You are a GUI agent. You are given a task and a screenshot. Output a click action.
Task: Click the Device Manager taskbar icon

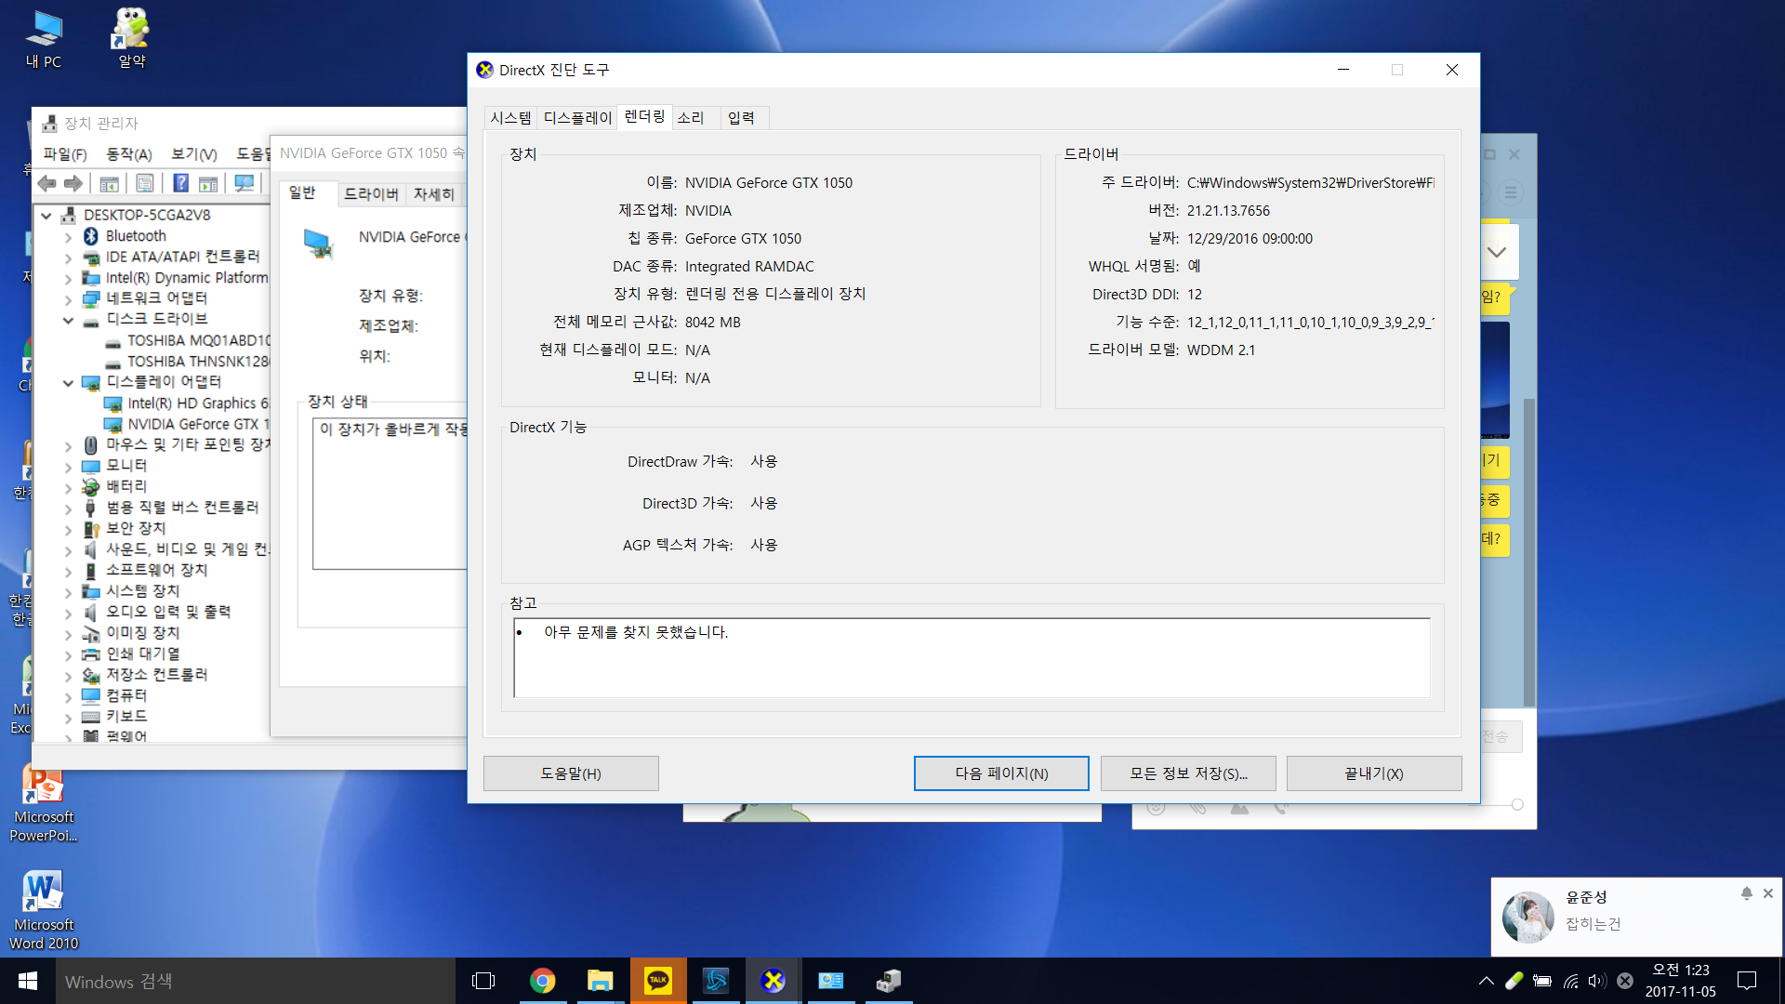(x=889, y=981)
